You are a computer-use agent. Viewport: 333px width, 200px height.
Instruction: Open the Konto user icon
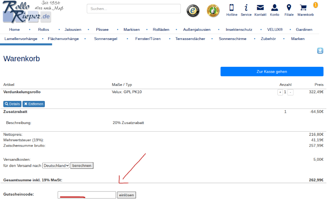(275, 8)
